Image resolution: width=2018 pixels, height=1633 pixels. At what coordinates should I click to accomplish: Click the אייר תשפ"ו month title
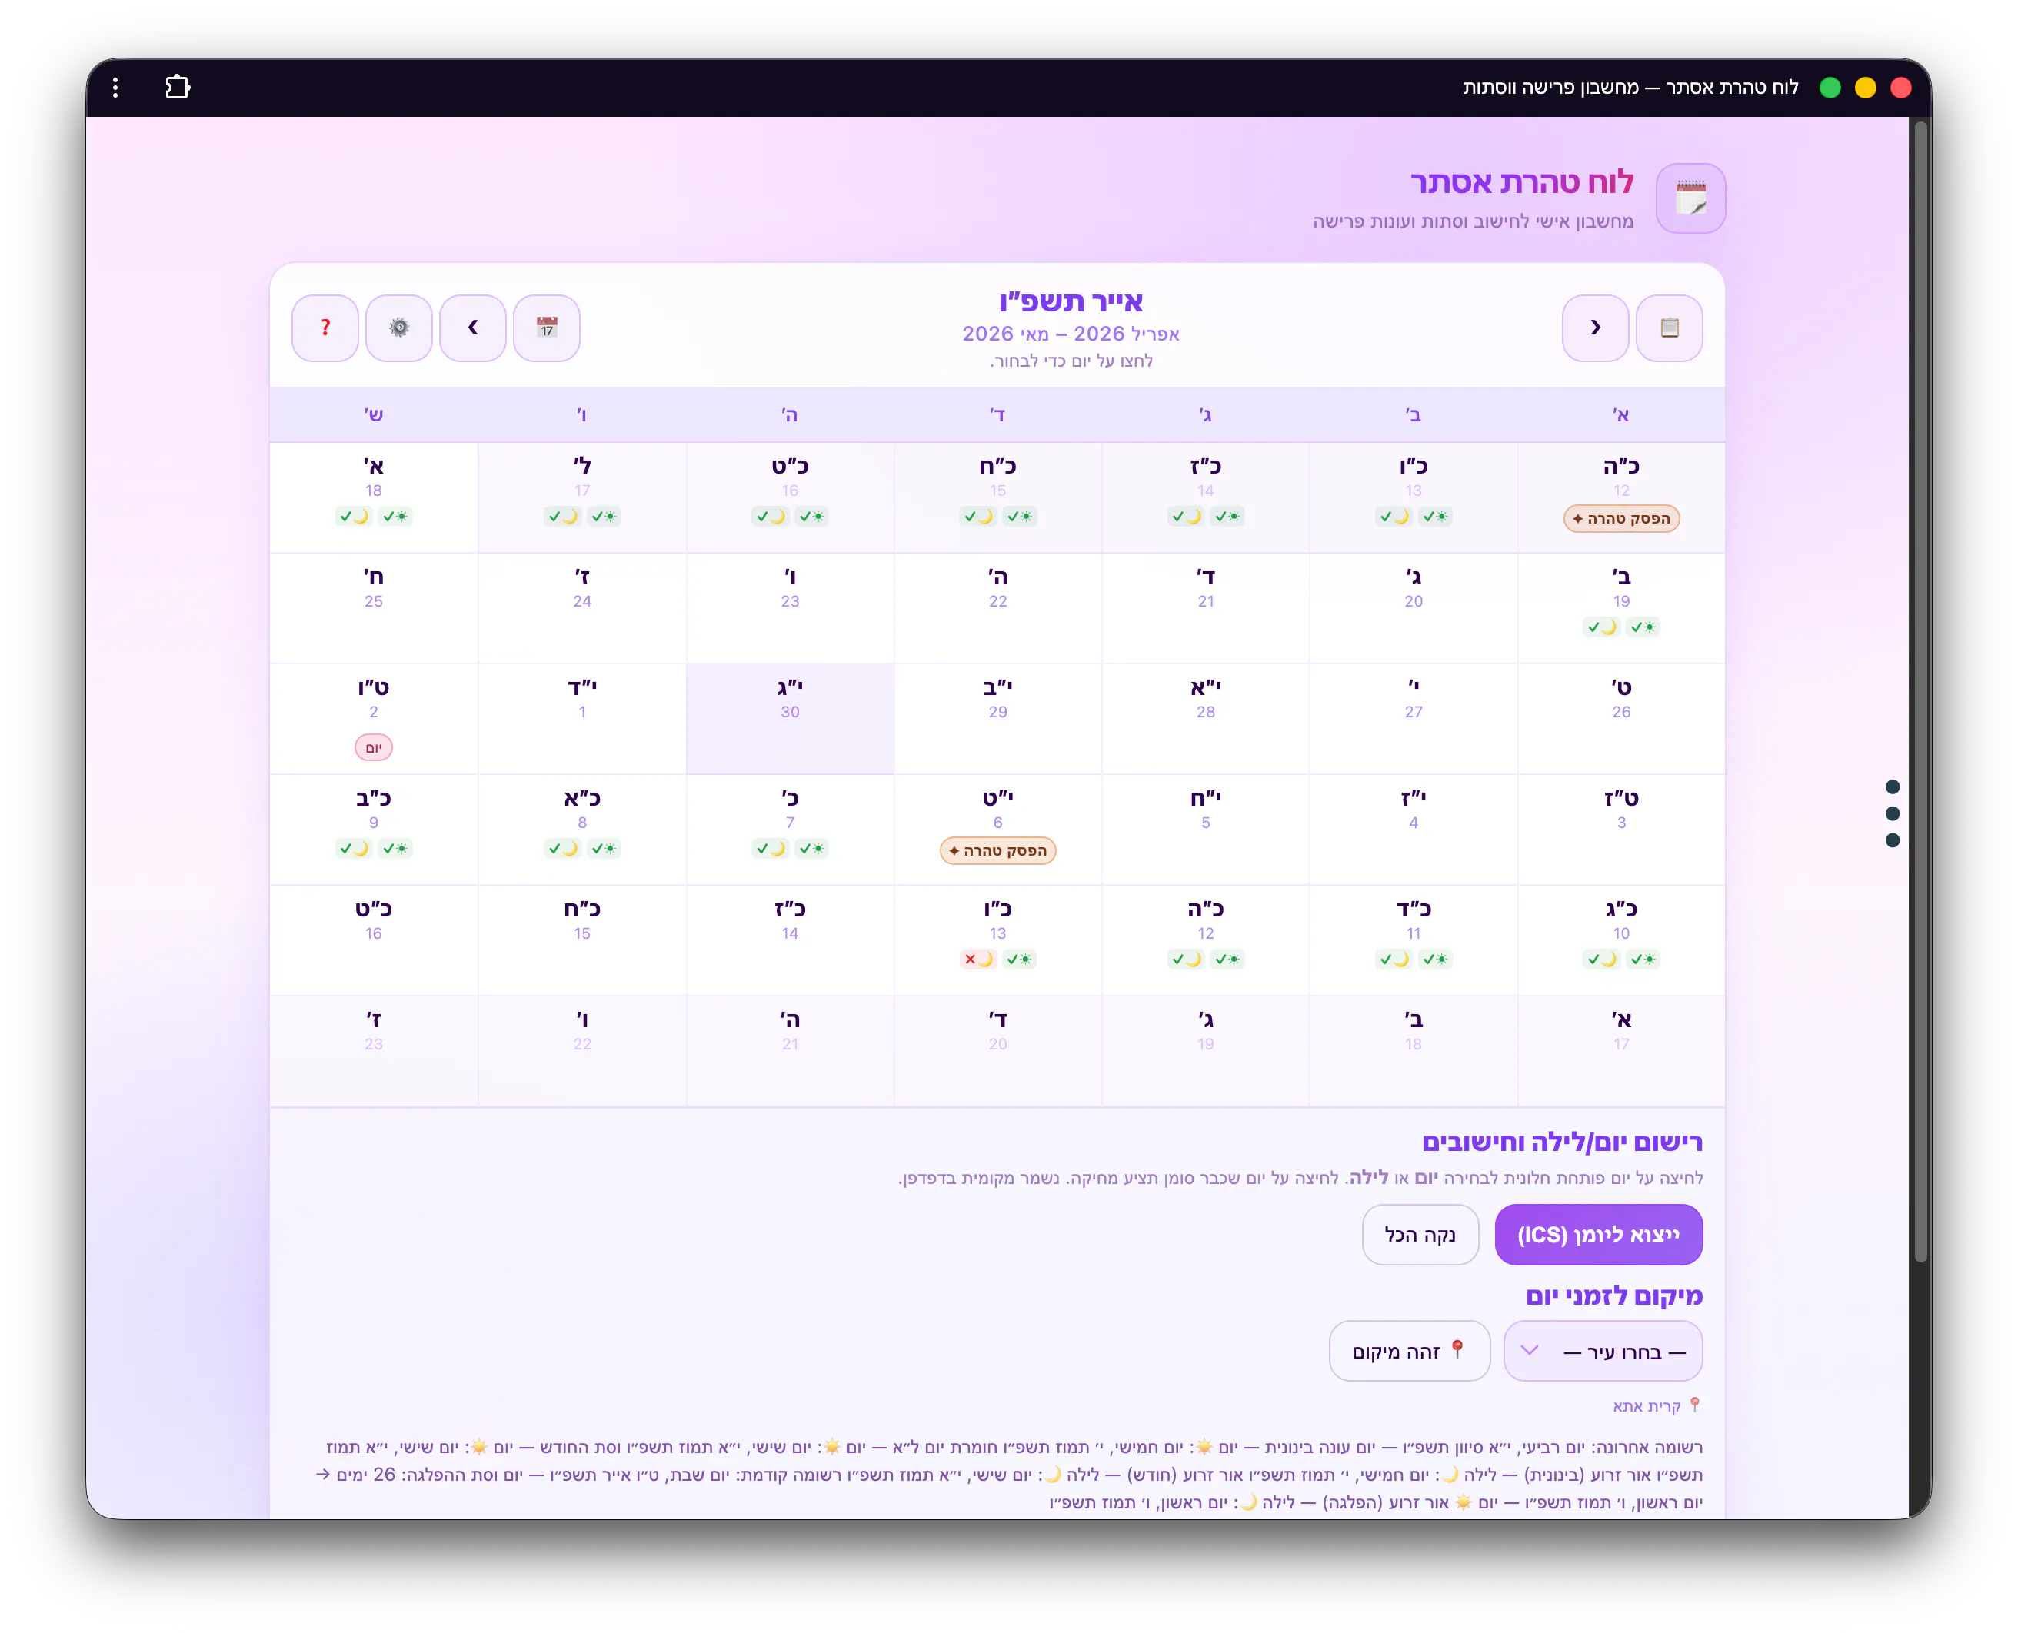[x=1071, y=301]
